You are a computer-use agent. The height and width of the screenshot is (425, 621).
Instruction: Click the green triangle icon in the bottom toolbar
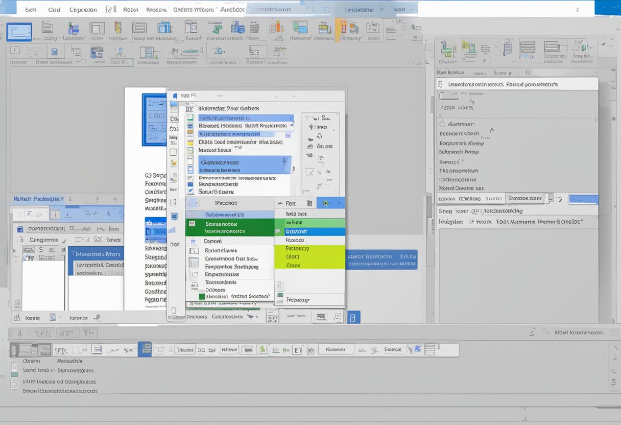tap(262, 349)
